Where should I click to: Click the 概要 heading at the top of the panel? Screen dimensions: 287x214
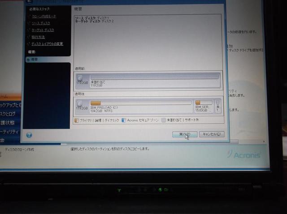tap(78, 9)
